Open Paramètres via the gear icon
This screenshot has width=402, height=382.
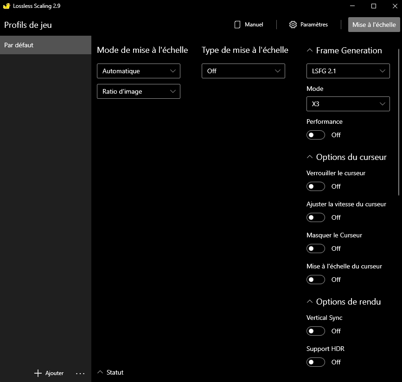293,25
